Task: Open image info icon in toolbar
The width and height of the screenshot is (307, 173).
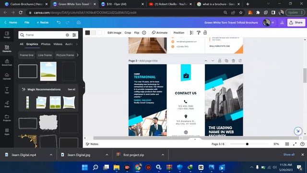Action: 144,33
